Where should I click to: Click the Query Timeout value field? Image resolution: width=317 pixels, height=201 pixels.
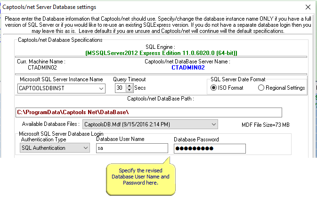tap(120, 88)
